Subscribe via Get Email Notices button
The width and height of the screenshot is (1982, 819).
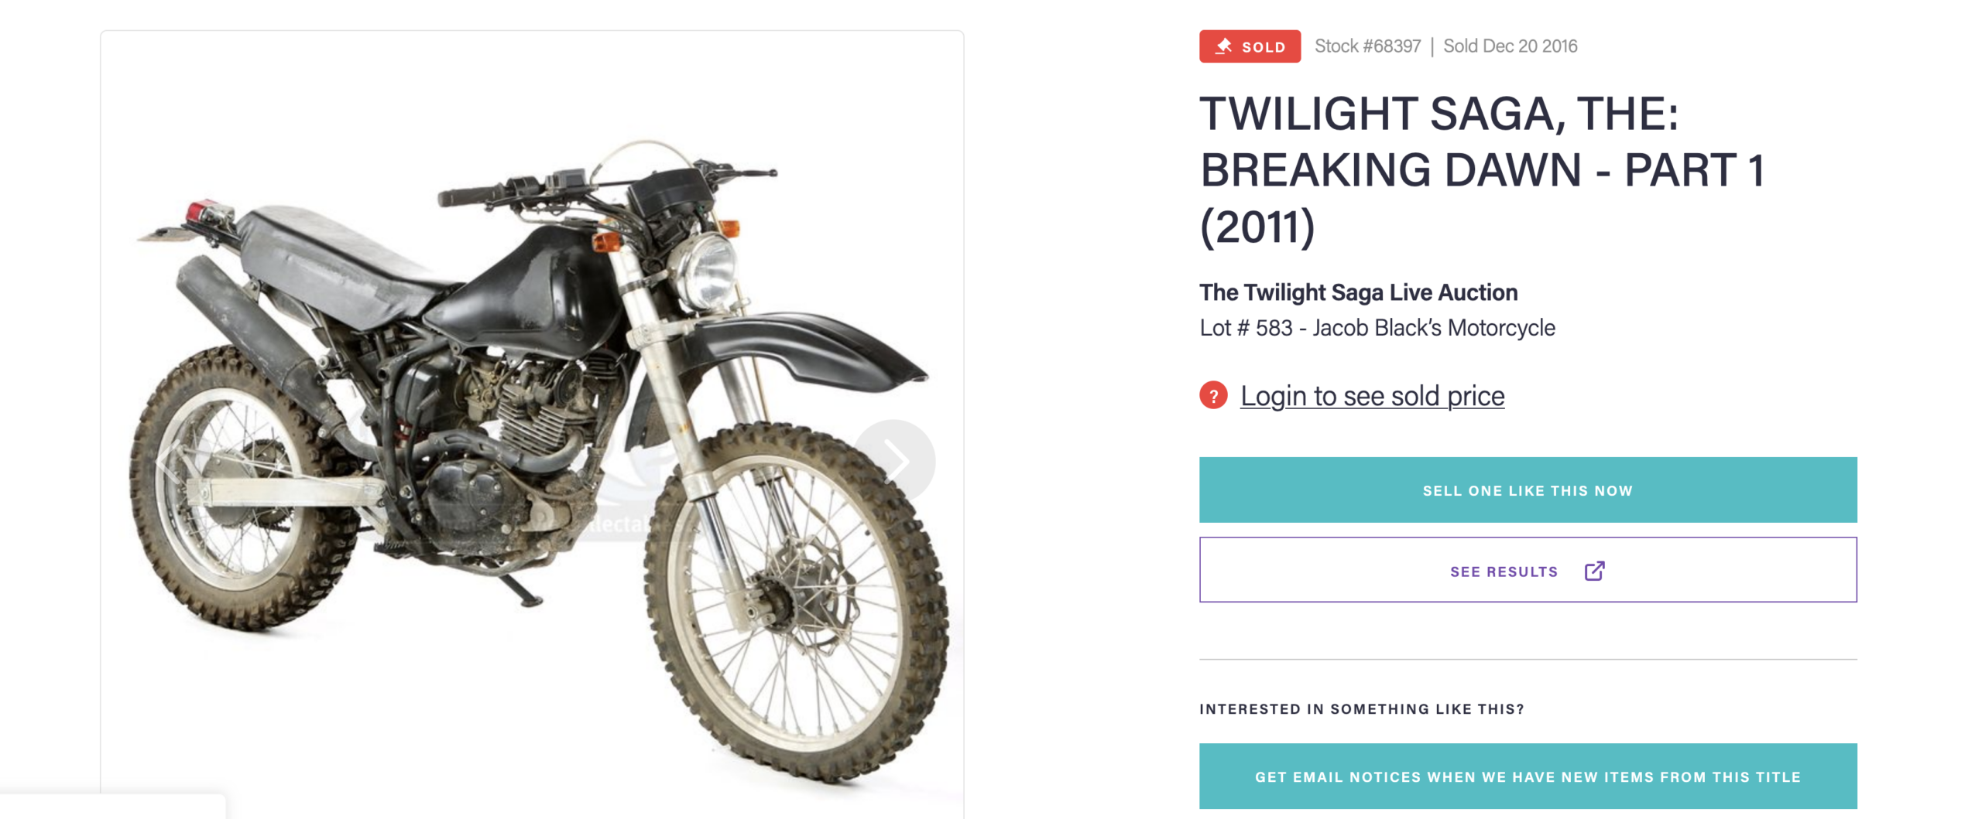pyautogui.click(x=1527, y=776)
